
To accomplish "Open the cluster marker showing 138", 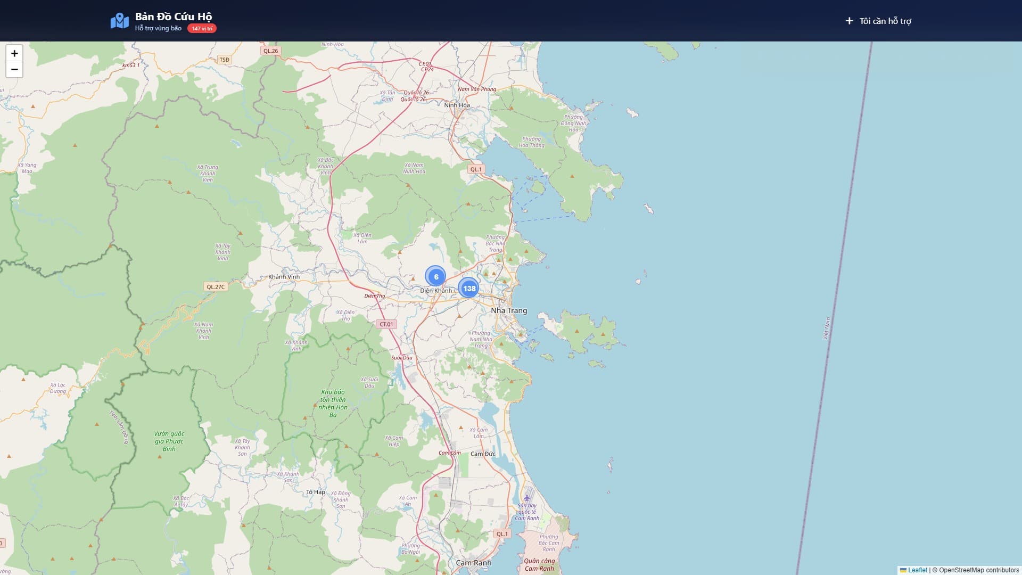I will pyautogui.click(x=468, y=288).
